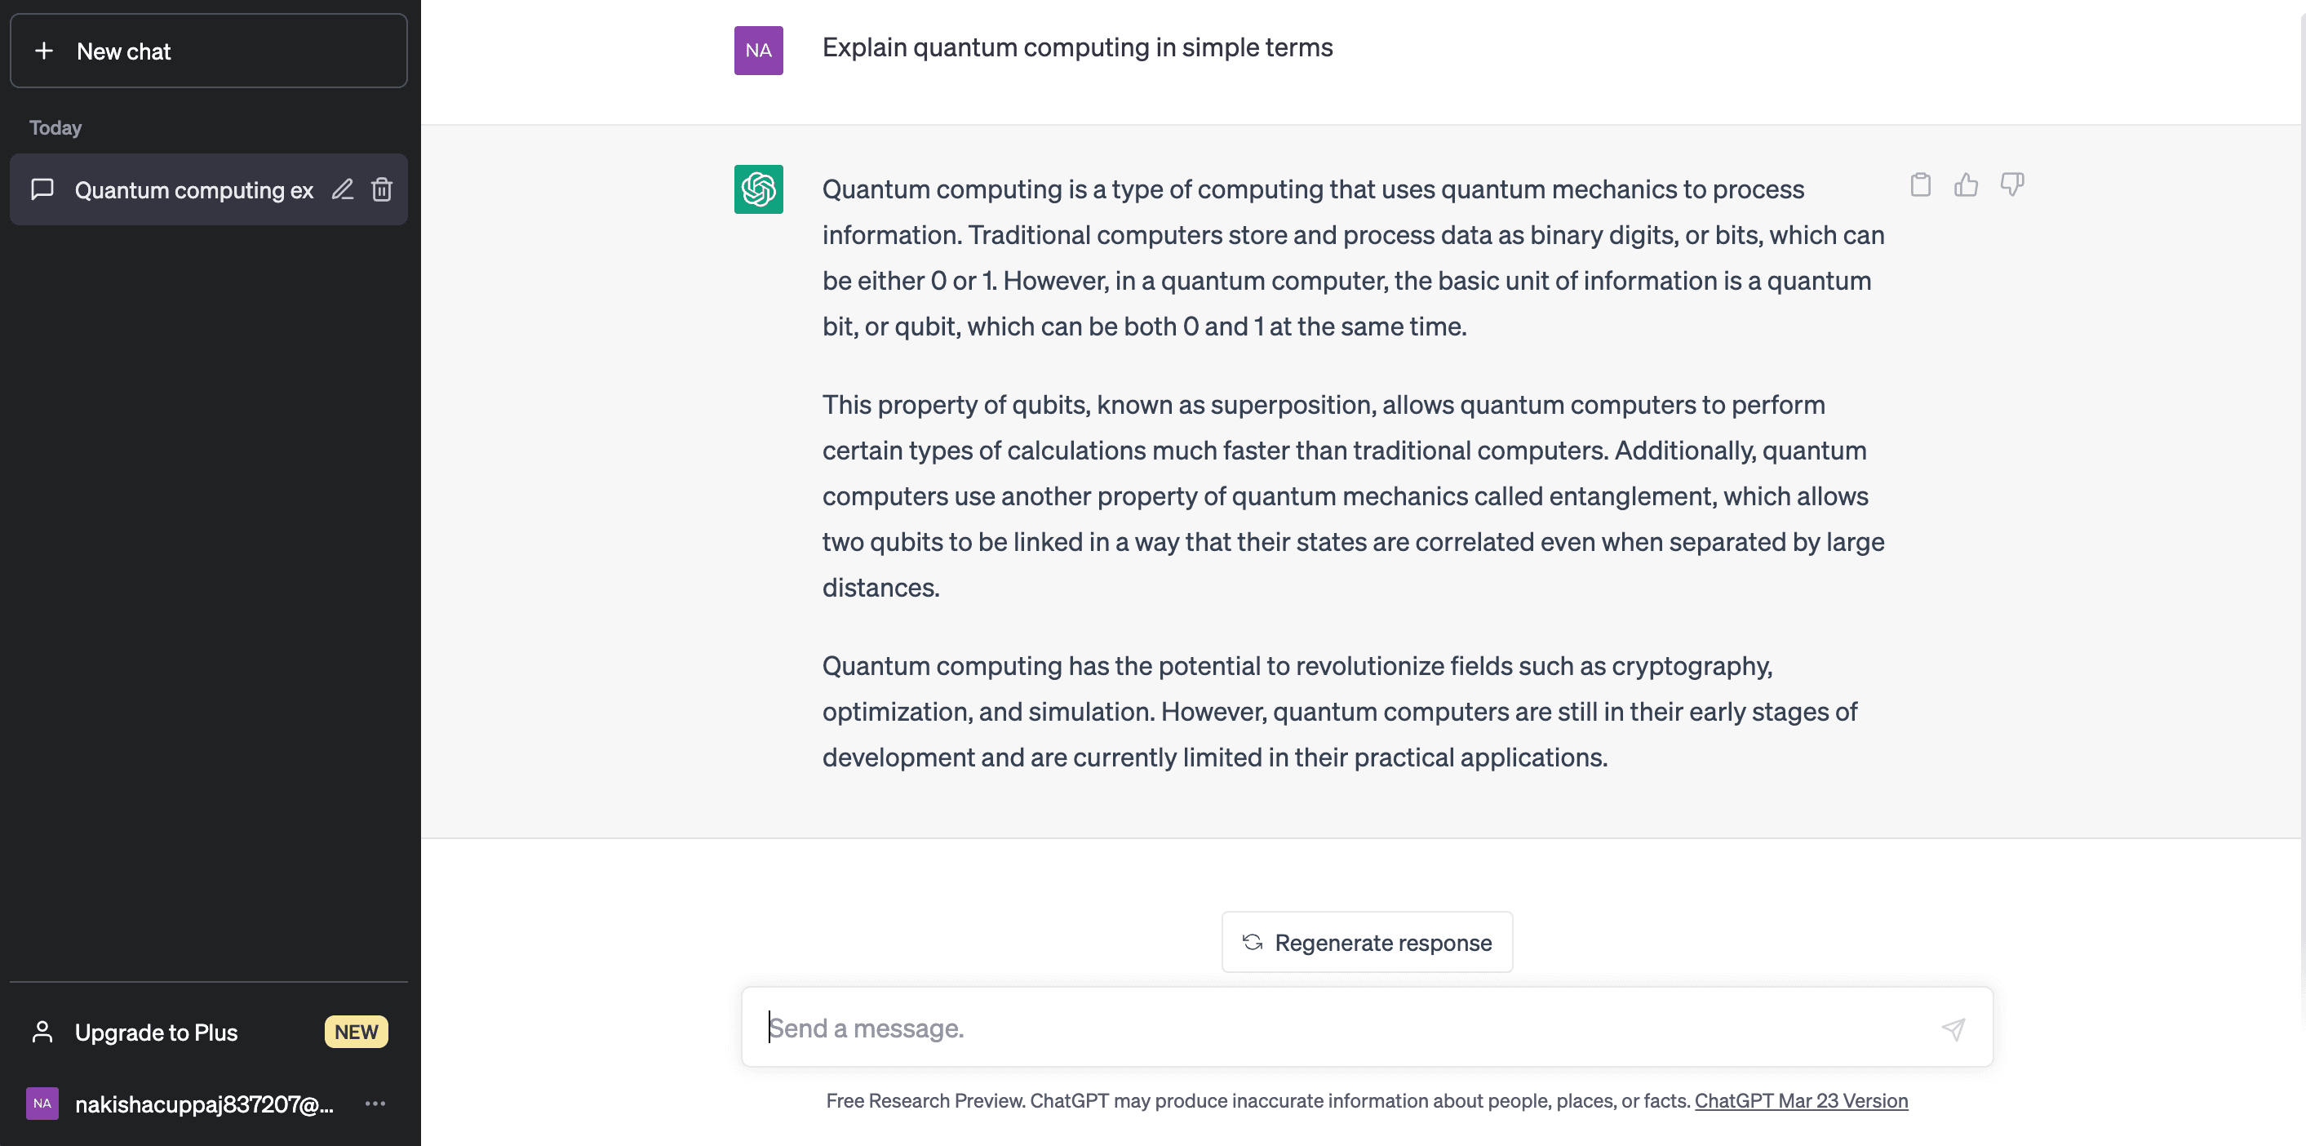2306x1146 pixels.
Task: Start a New chat
Action: (209, 51)
